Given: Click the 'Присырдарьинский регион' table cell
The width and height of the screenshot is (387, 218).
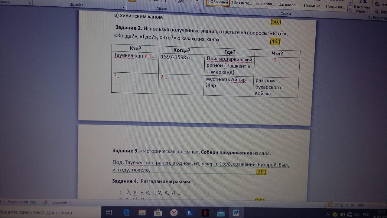Looking at the screenshot, I should (x=229, y=65).
